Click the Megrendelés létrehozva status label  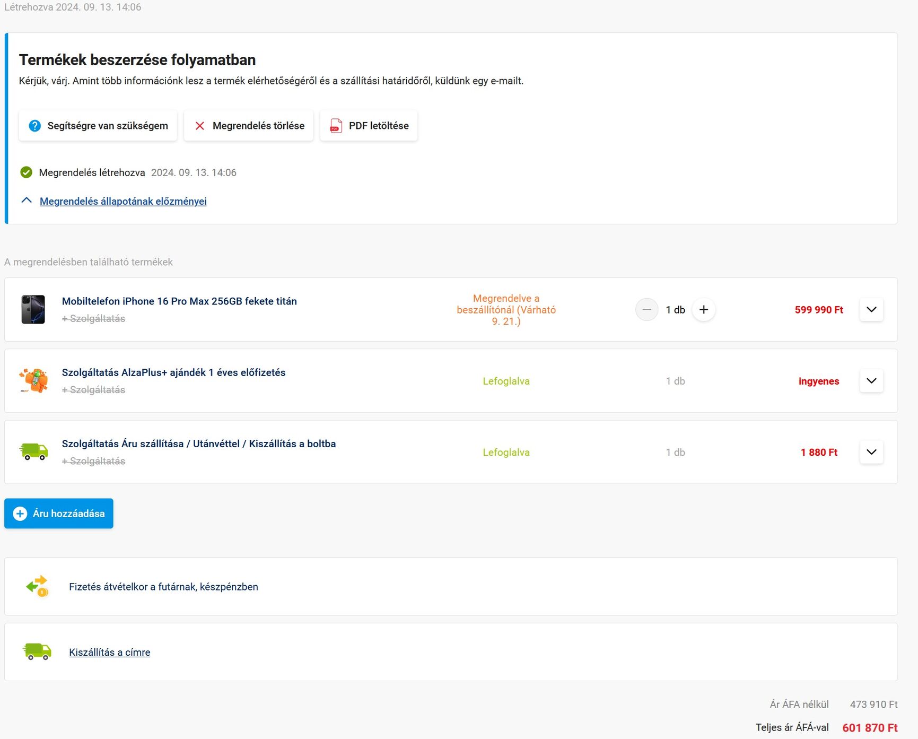pos(92,172)
